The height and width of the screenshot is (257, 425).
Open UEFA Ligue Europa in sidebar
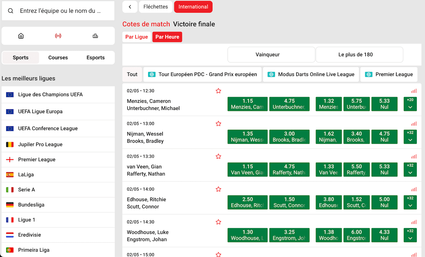(40, 112)
